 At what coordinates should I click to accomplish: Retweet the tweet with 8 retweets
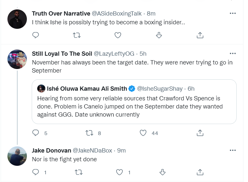89,133
